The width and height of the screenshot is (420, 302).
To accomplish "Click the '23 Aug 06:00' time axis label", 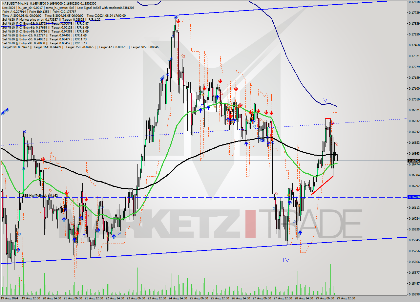I will (x=136, y=298).
